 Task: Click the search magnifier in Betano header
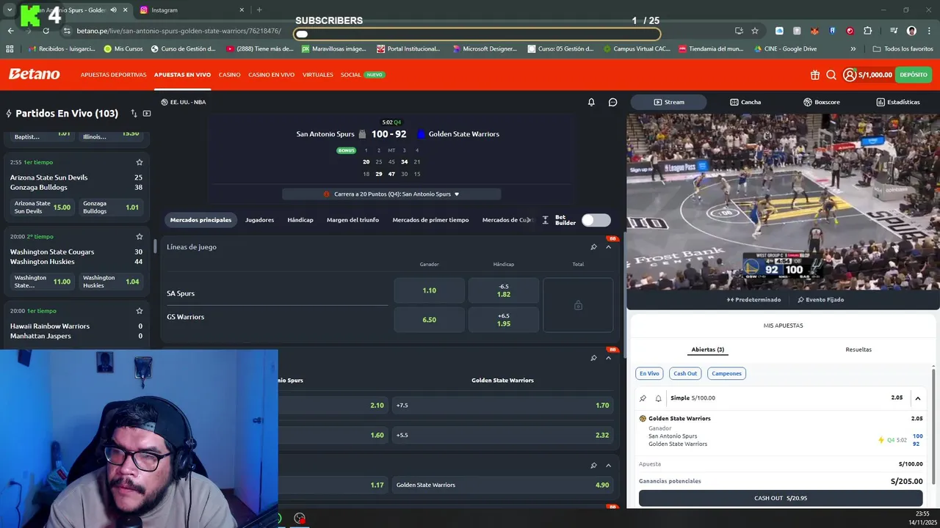[x=831, y=75]
